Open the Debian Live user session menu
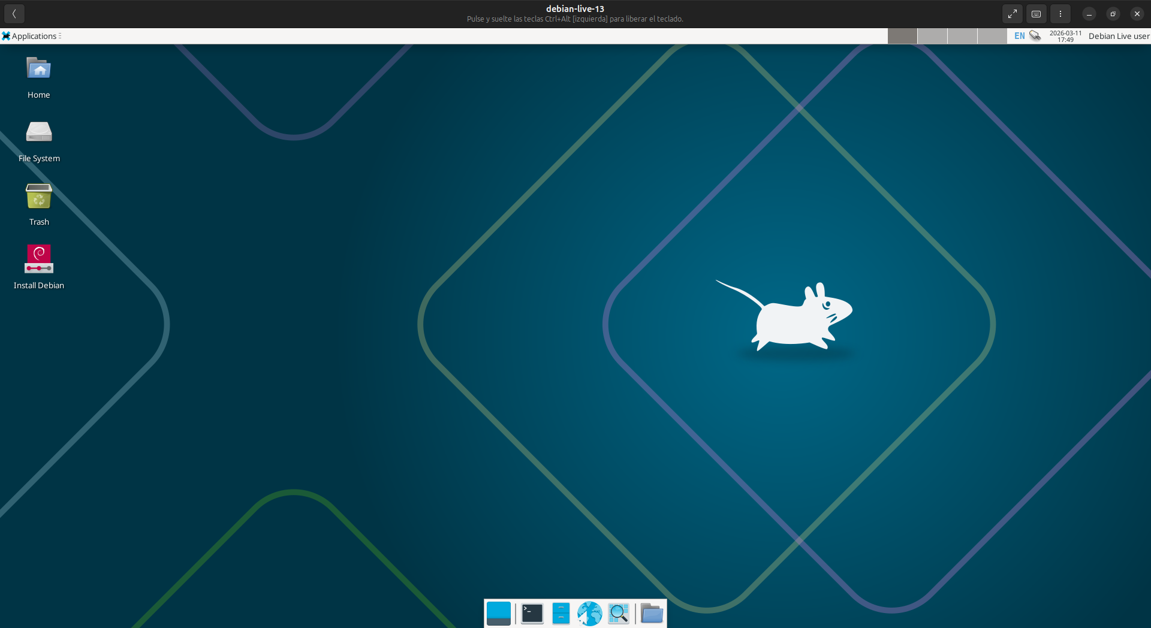This screenshot has width=1151, height=628. click(x=1120, y=36)
